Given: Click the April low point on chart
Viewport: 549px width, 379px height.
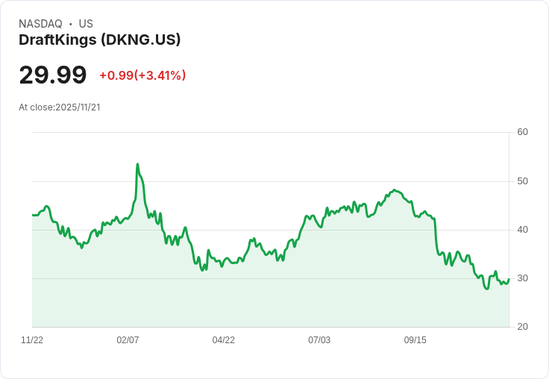Looking at the screenshot, I should tap(203, 270).
